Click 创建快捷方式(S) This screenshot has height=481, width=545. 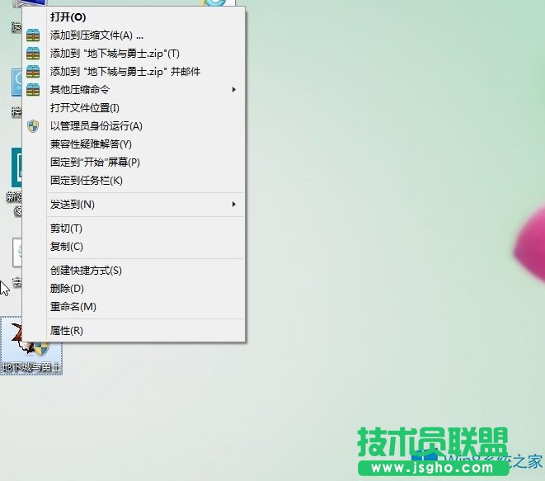(x=86, y=270)
